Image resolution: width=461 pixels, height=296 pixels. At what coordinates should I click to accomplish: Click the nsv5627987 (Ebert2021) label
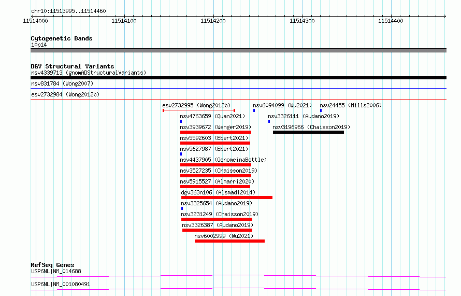click(214, 149)
